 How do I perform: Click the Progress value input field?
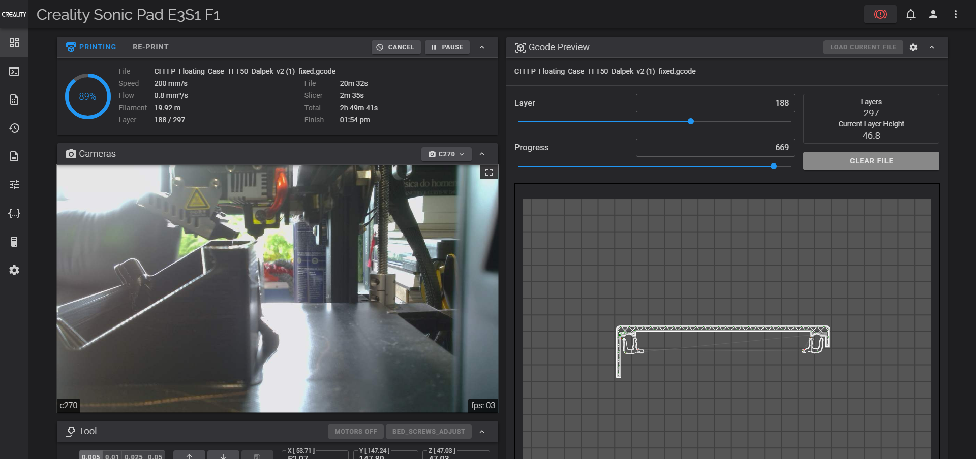[x=715, y=148]
